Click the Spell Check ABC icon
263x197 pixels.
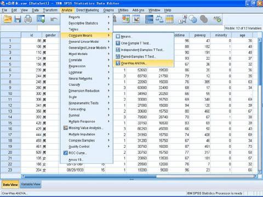(217, 19)
